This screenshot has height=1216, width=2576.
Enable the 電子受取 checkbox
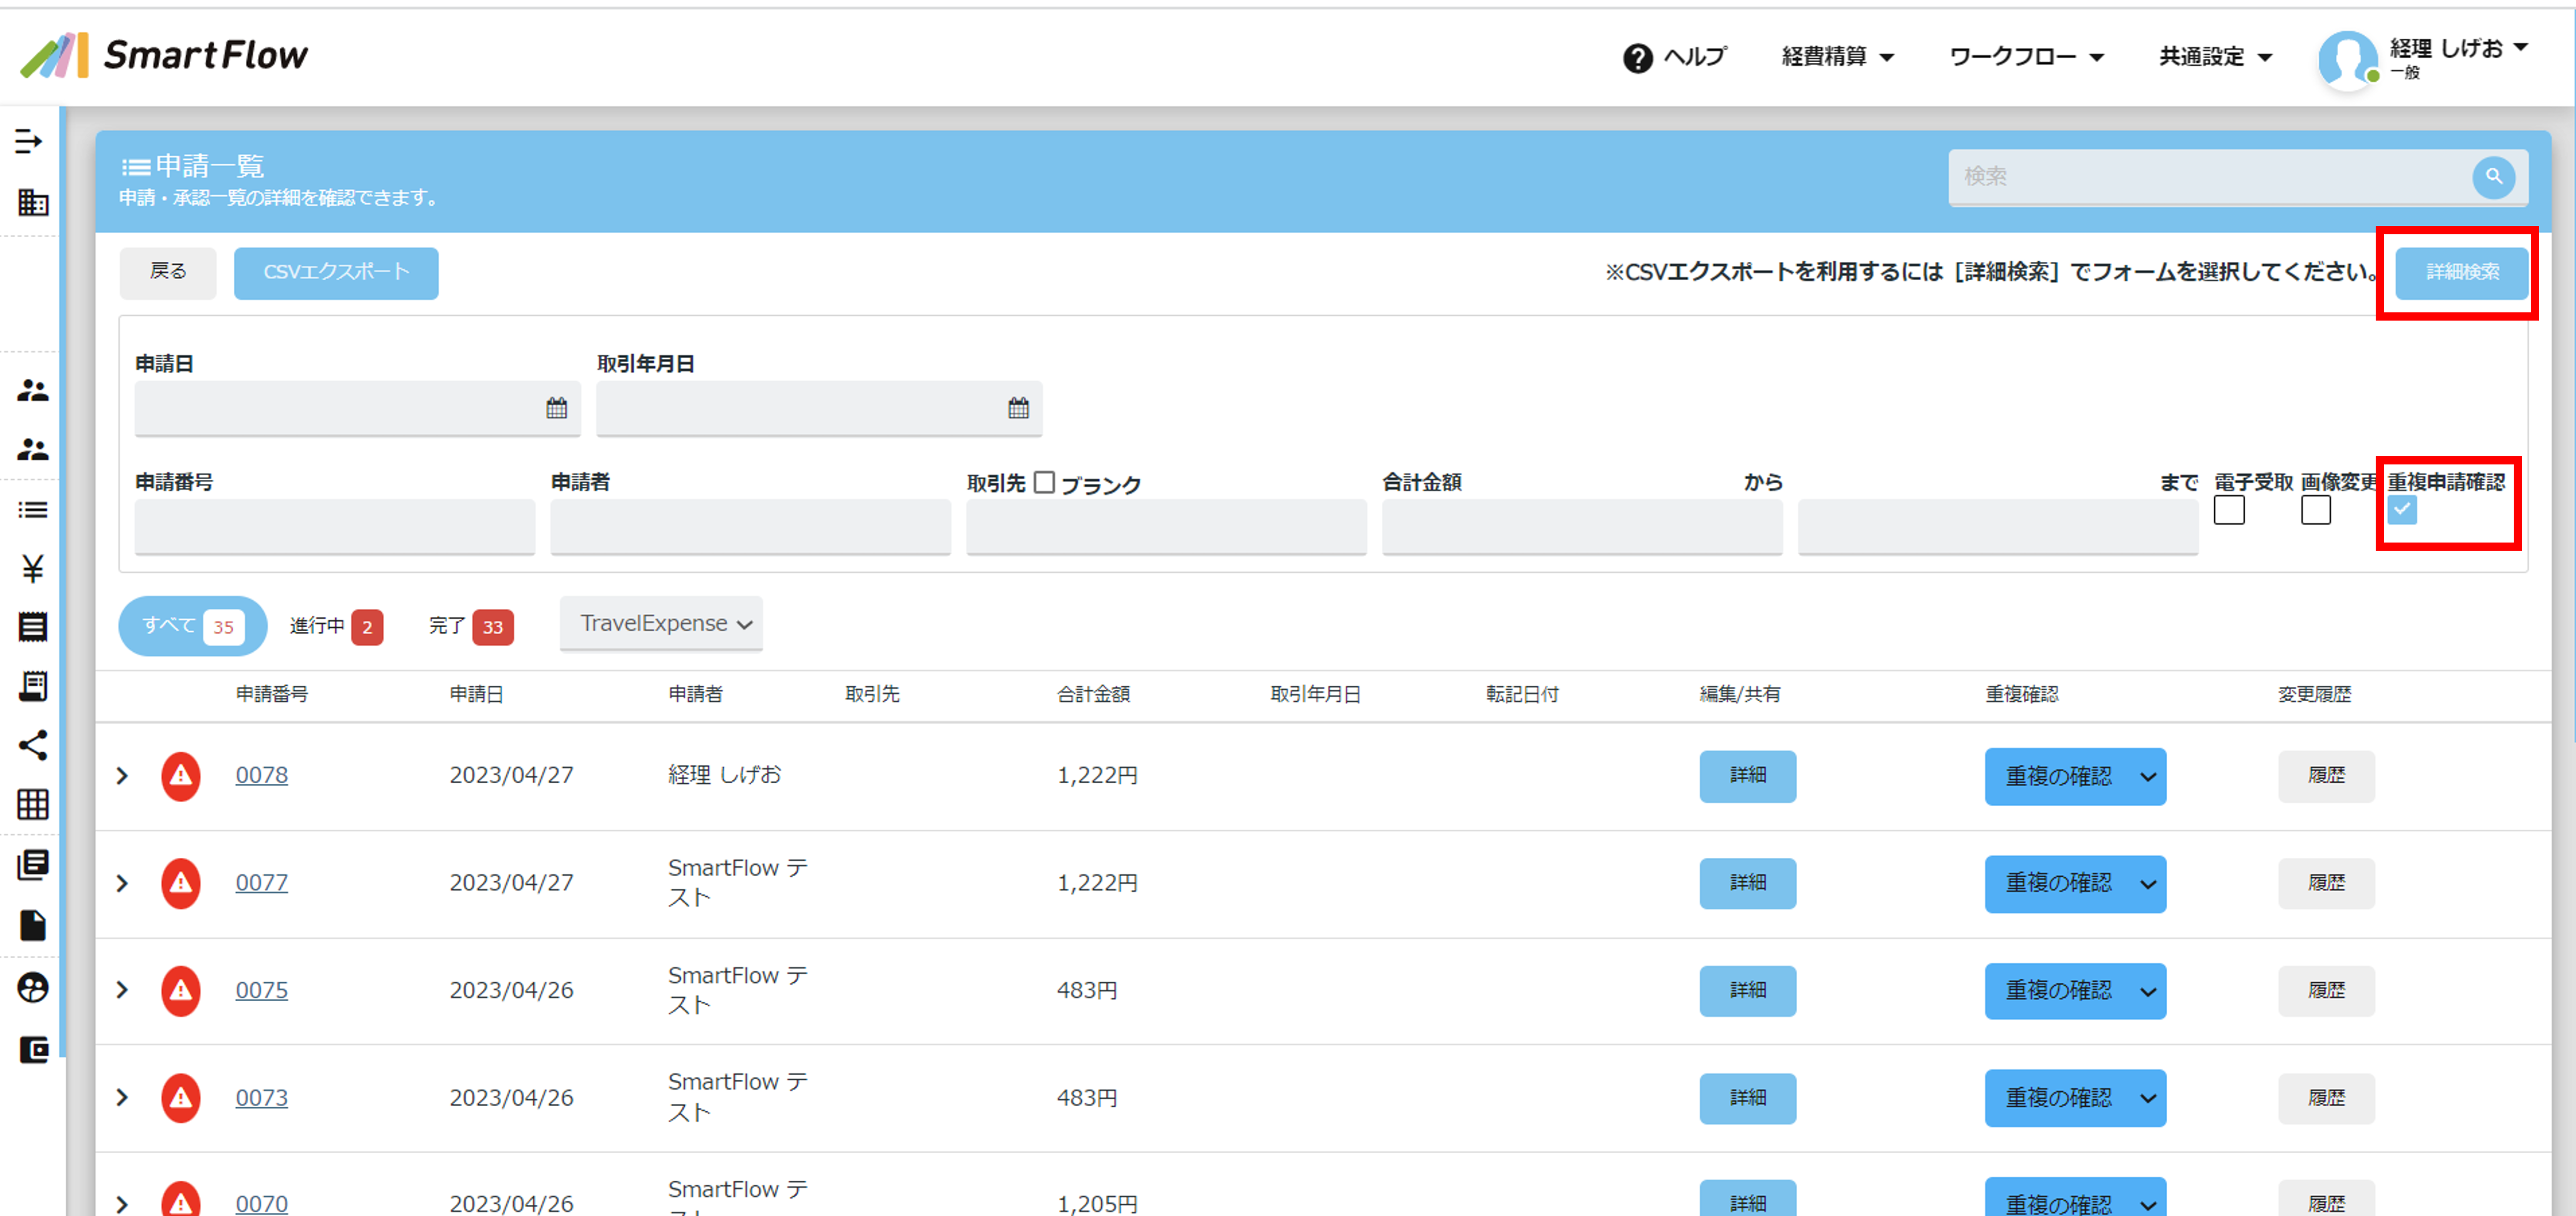[2229, 510]
